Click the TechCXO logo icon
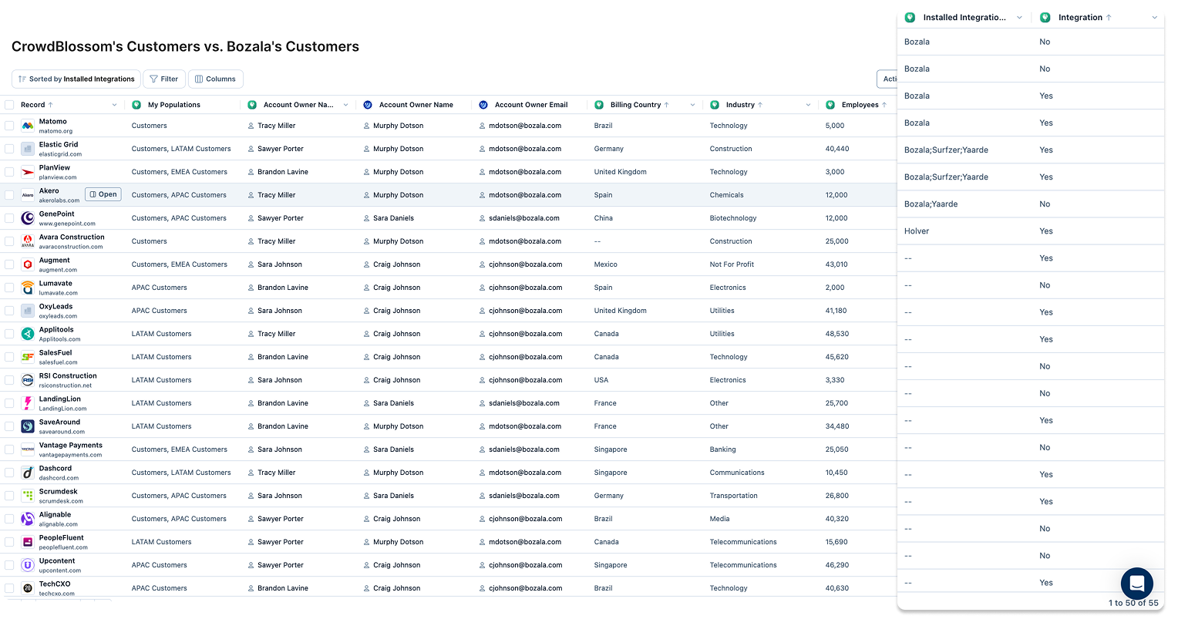 28,588
